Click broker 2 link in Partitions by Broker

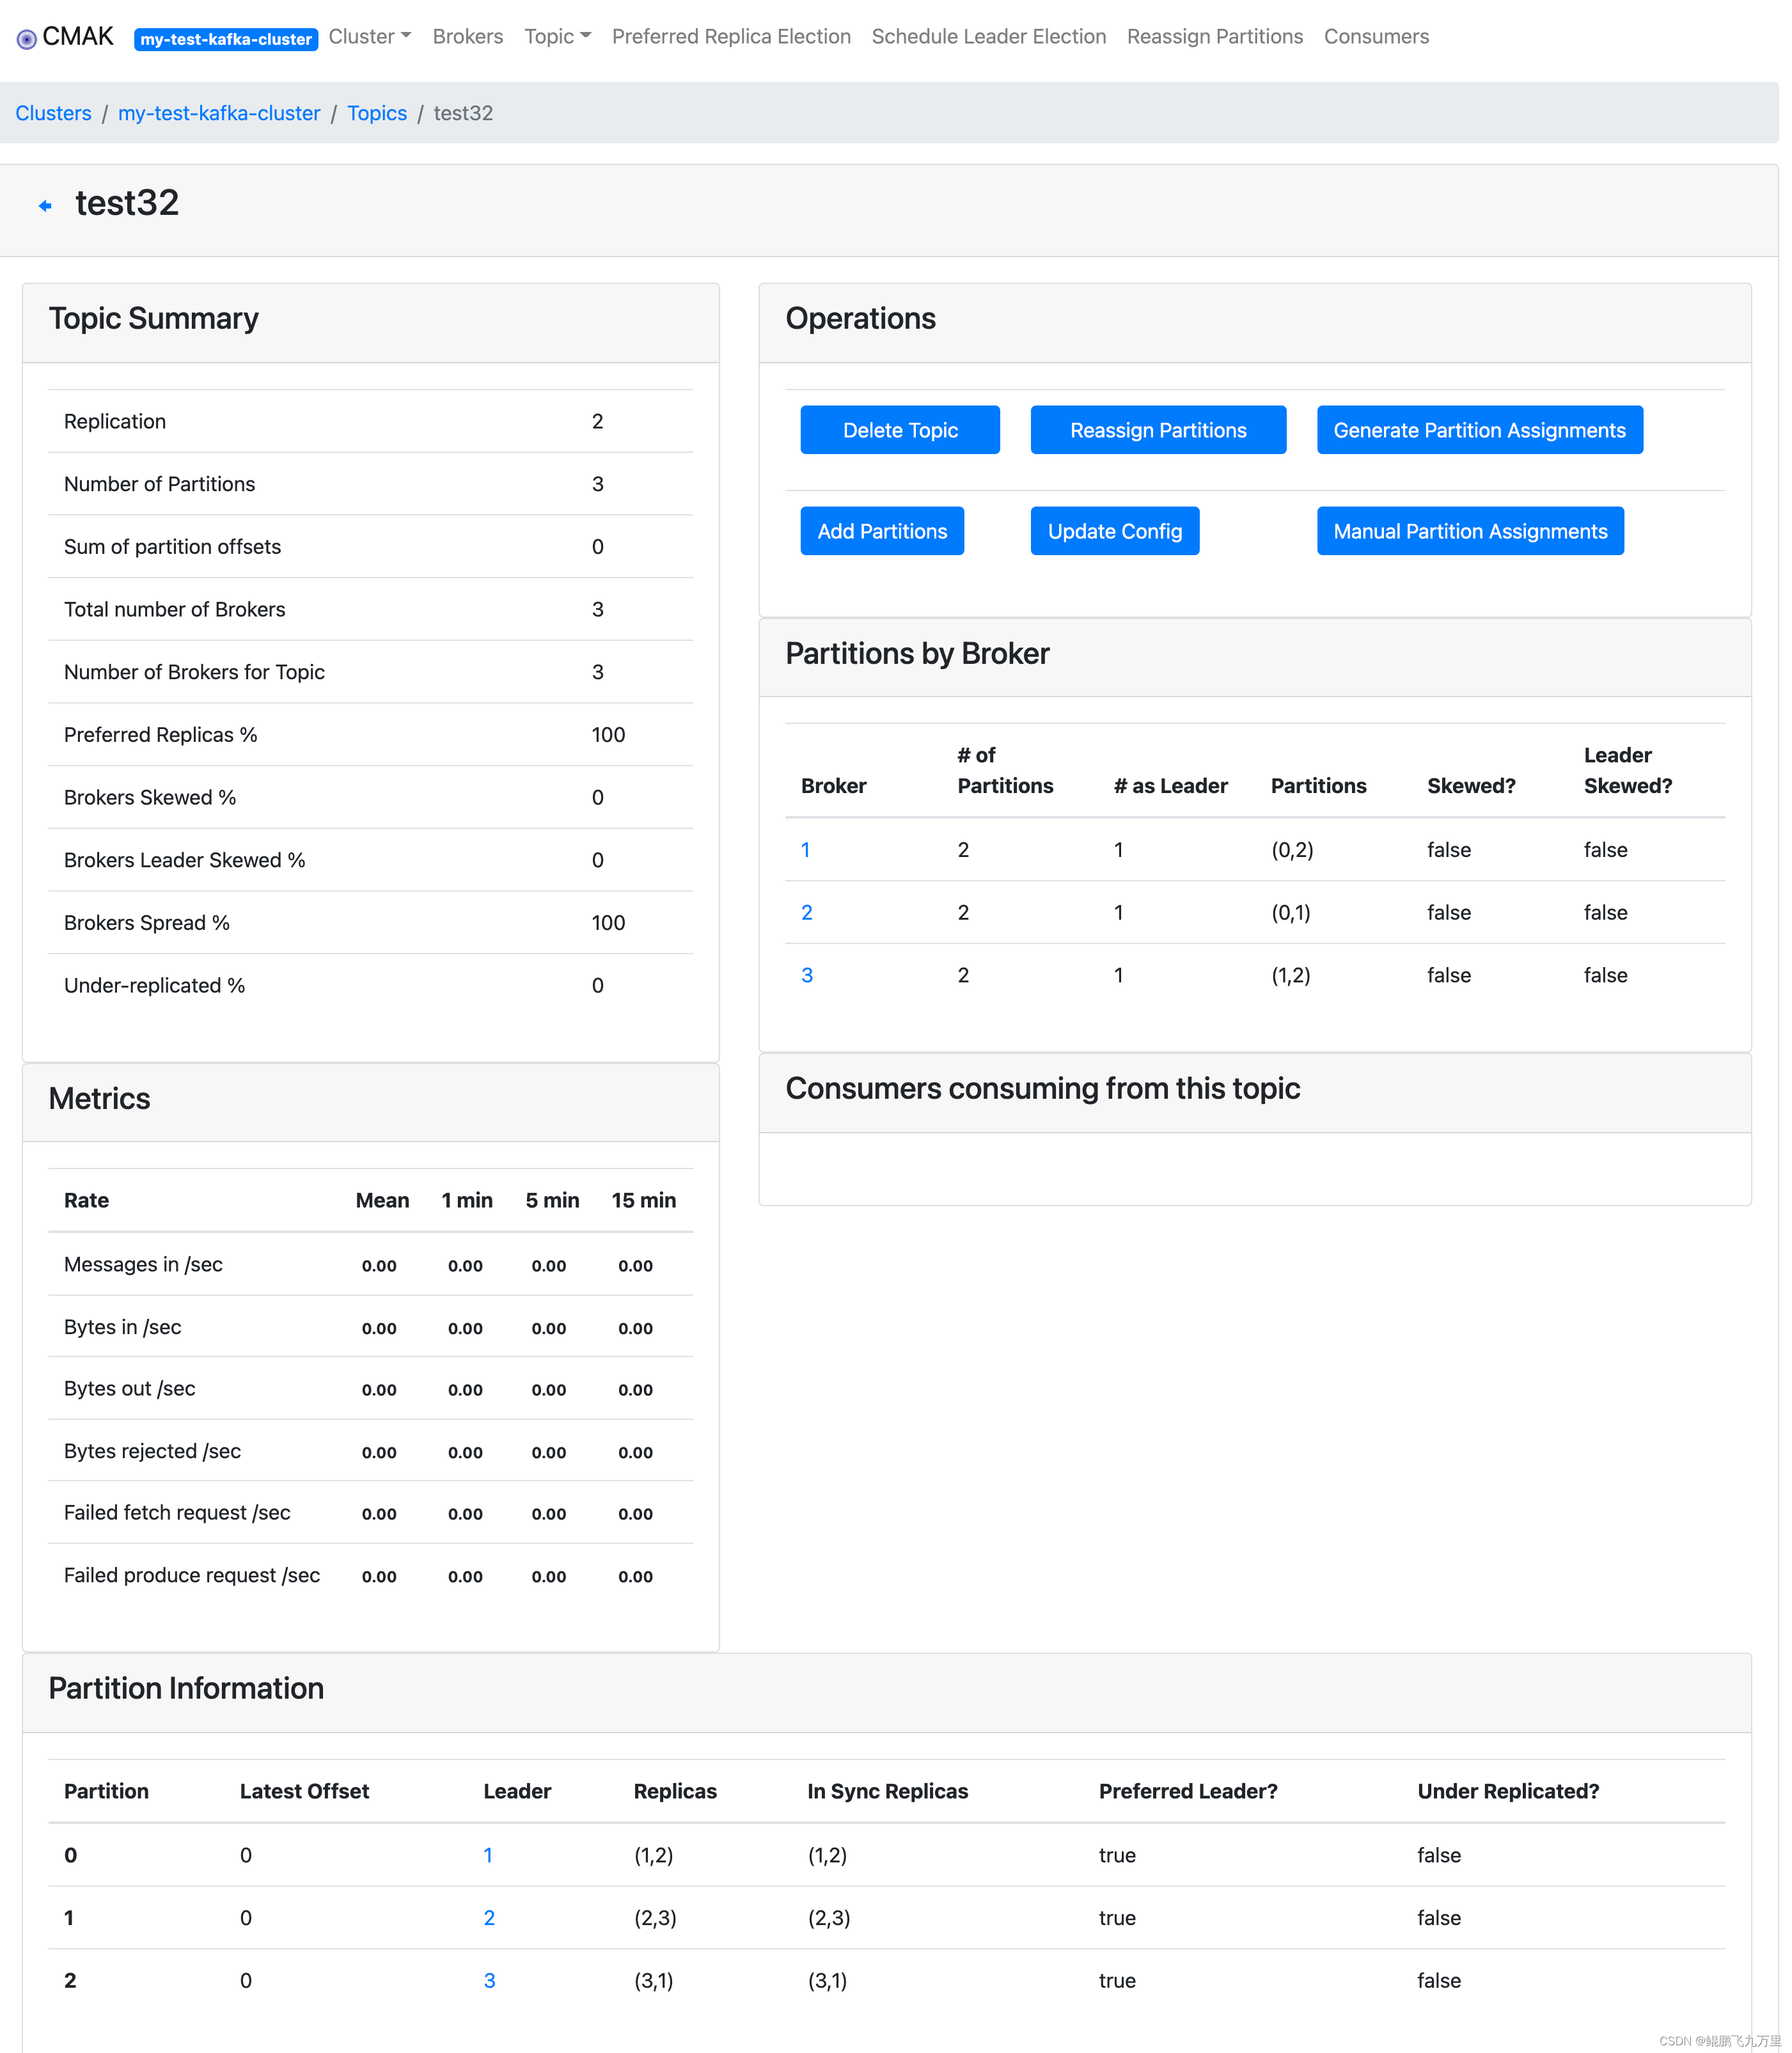[806, 912]
